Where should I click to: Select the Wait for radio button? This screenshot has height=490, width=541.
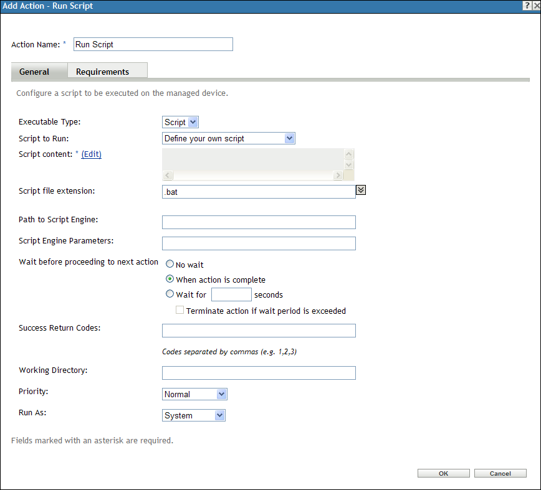coord(169,293)
